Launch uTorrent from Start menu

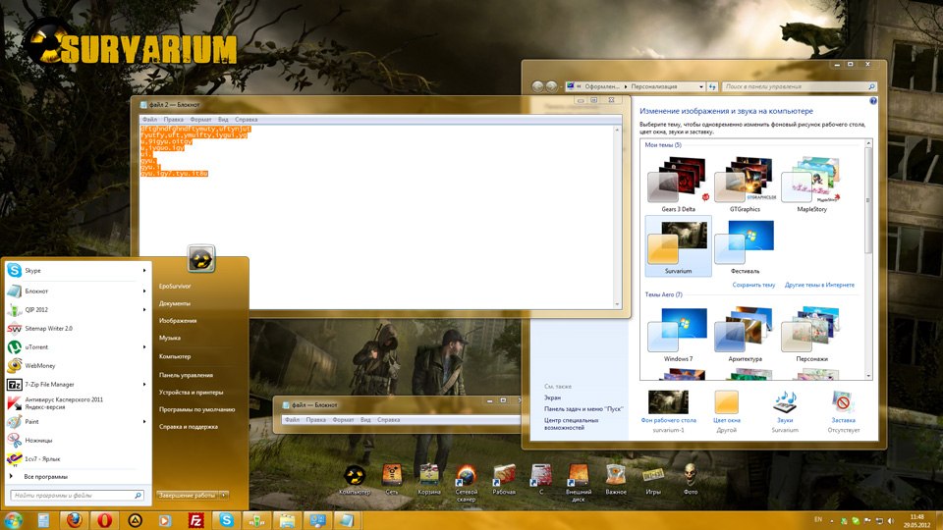77,346
